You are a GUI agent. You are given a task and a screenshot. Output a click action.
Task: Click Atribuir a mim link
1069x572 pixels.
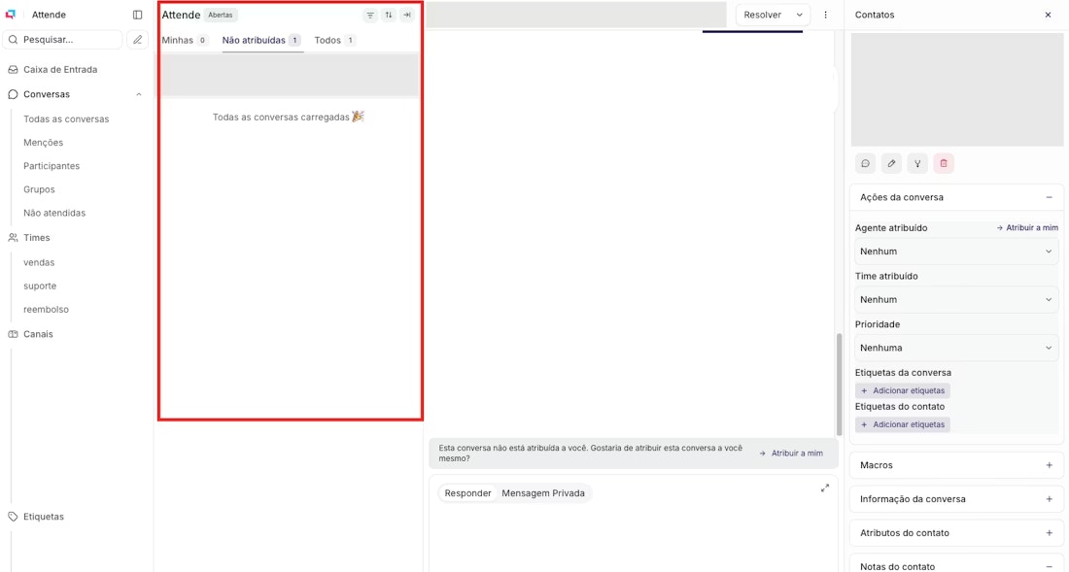[795, 453]
